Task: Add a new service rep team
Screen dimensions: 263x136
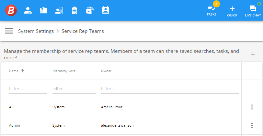Action: 253,54
